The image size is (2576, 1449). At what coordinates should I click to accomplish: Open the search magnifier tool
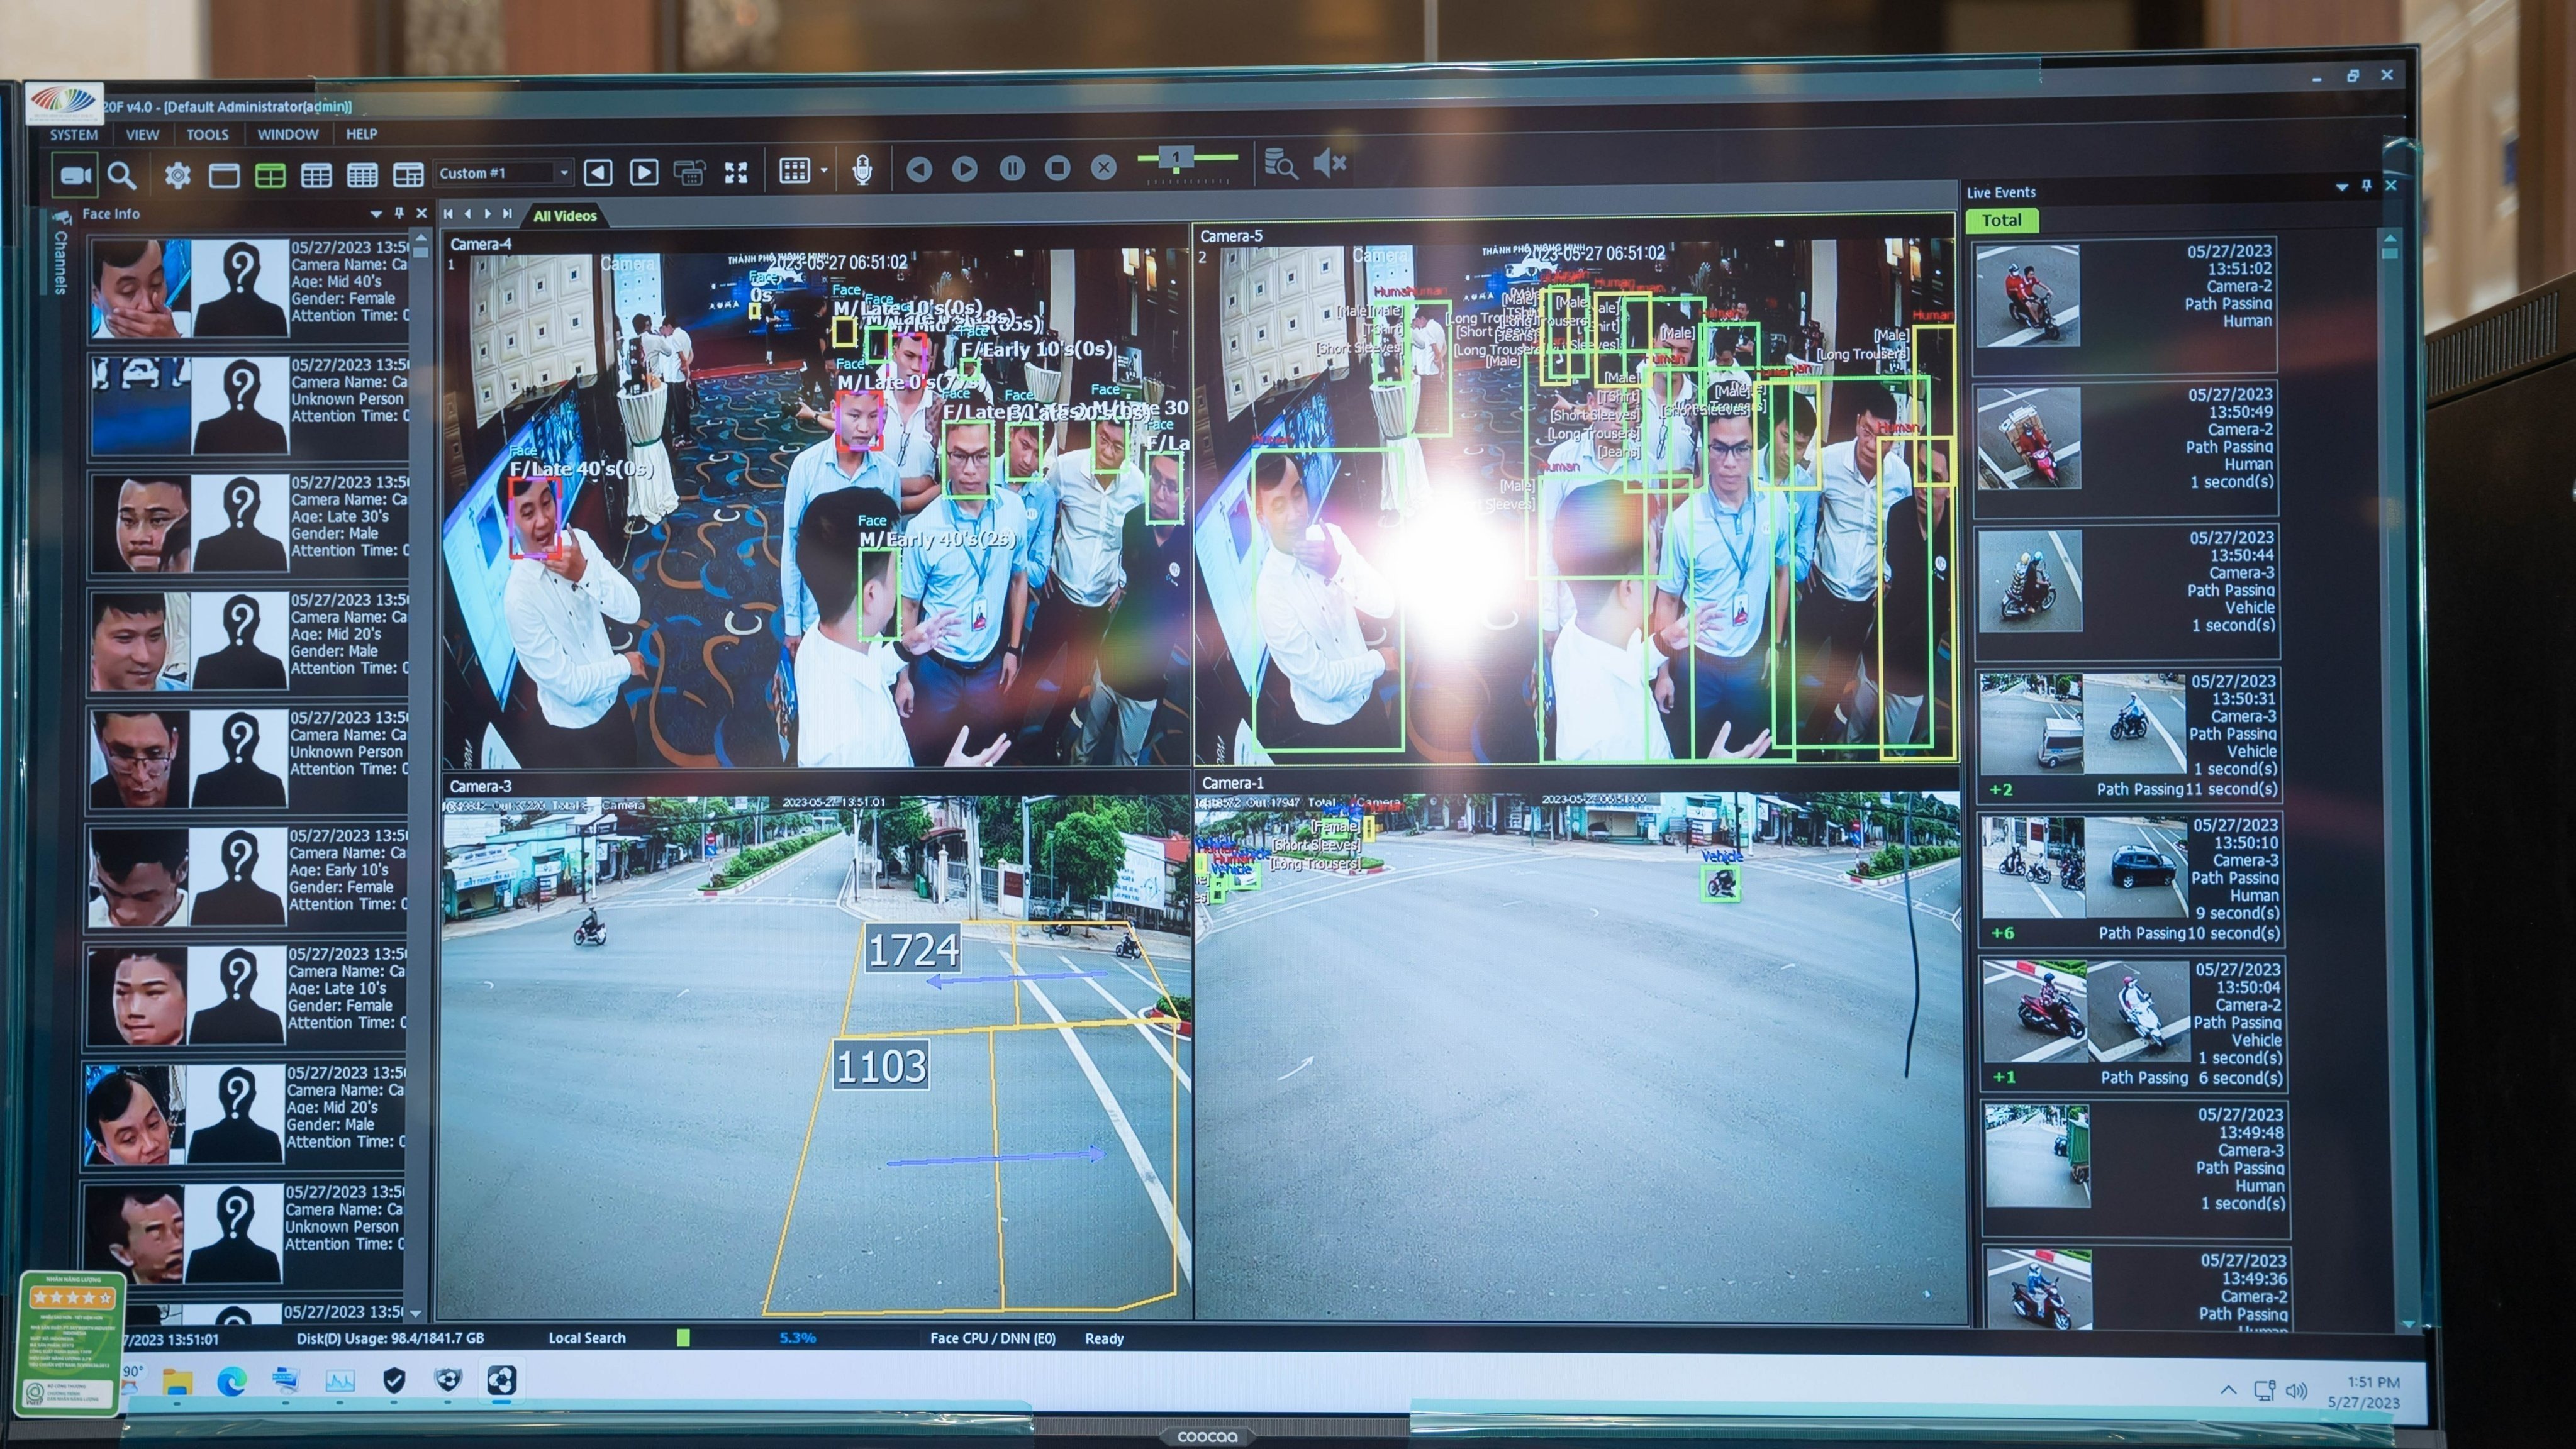coord(122,176)
